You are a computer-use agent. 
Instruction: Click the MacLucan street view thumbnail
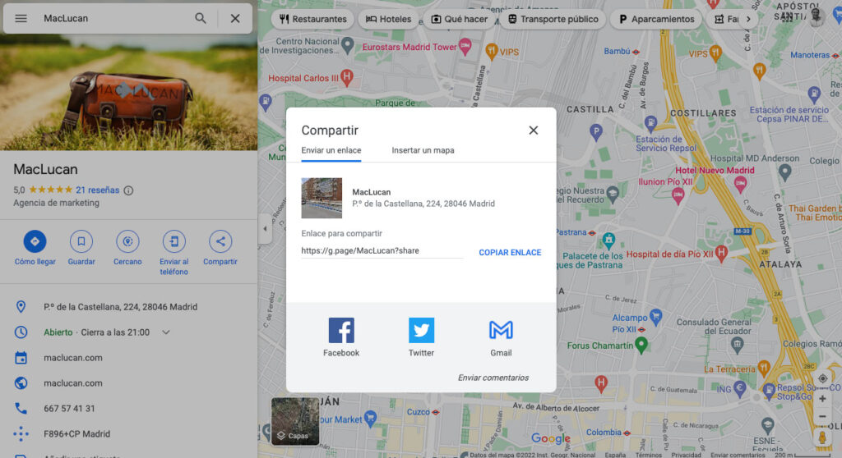[322, 198]
